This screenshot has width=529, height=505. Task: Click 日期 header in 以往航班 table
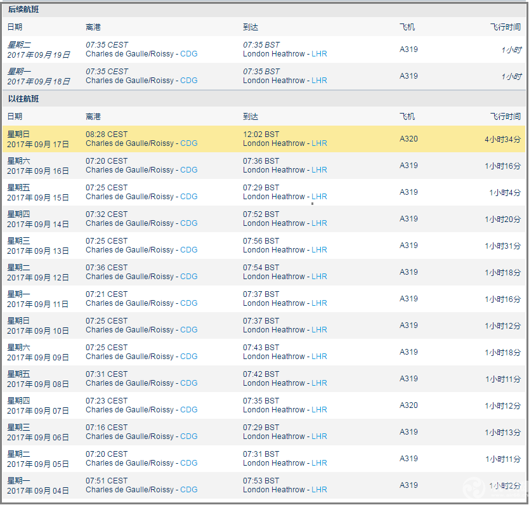click(x=15, y=117)
